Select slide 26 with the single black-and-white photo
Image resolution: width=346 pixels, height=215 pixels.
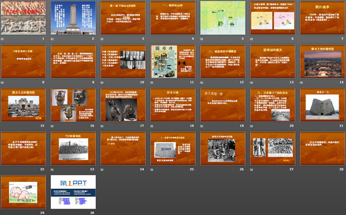pyautogui.click(x=223, y=148)
